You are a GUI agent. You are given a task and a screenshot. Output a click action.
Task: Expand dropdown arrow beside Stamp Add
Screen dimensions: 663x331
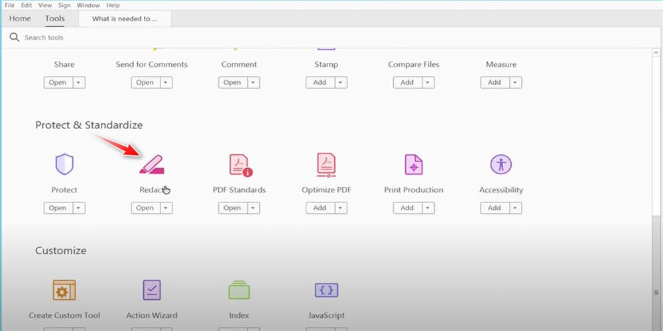[x=341, y=82]
